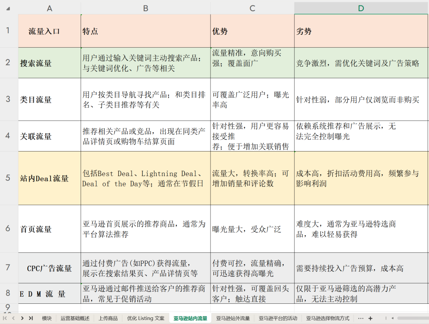The height and width of the screenshot is (324, 429).
Task: Click cell 竞争激烈，需优化关键词
Action: click(361, 63)
